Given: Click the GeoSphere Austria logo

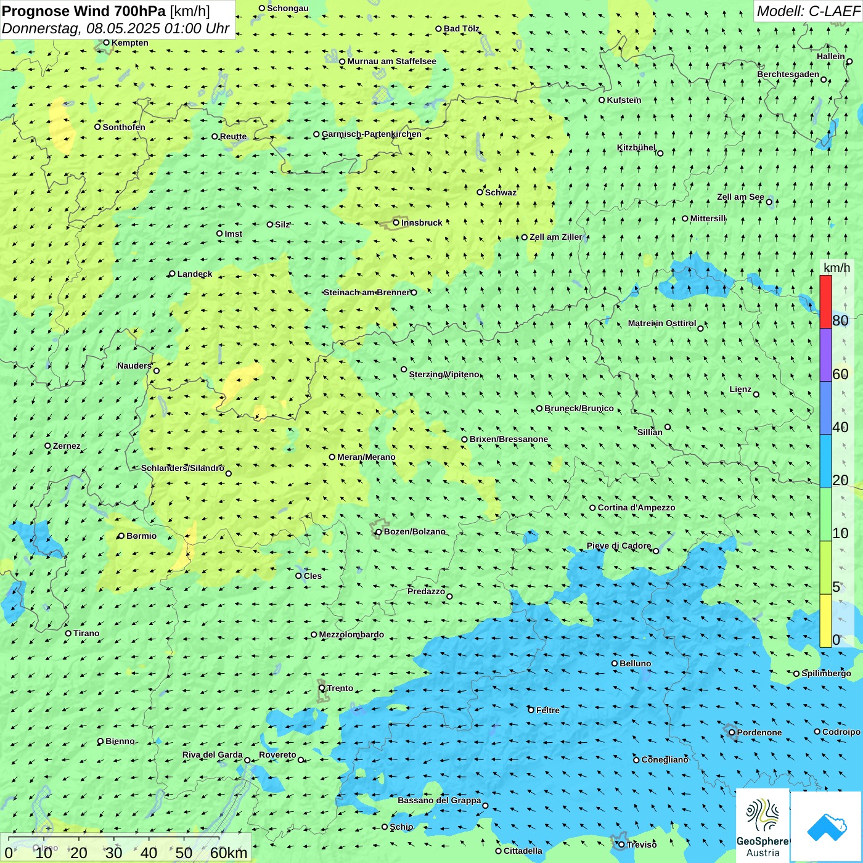Looking at the screenshot, I should coord(763,825).
